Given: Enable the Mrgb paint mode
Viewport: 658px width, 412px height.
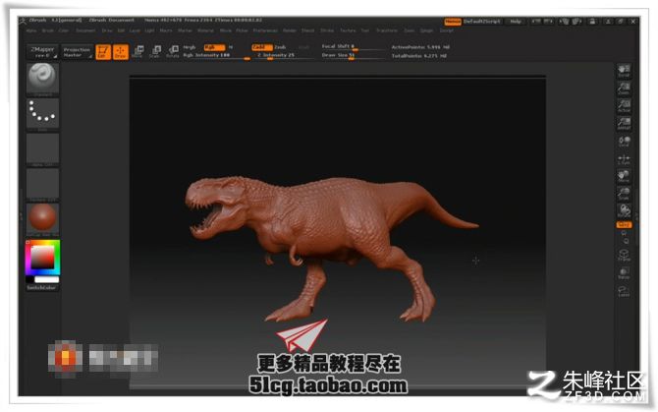Looking at the screenshot, I should coord(190,47).
